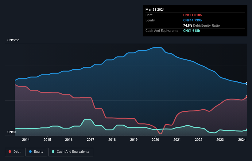Click the CN¥11.018b debt value
The height and width of the screenshot is (161, 252).
click(x=192, y=15)
